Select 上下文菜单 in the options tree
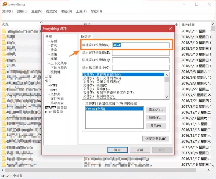Viewport: 216px width, 179px height. point(59,63)
